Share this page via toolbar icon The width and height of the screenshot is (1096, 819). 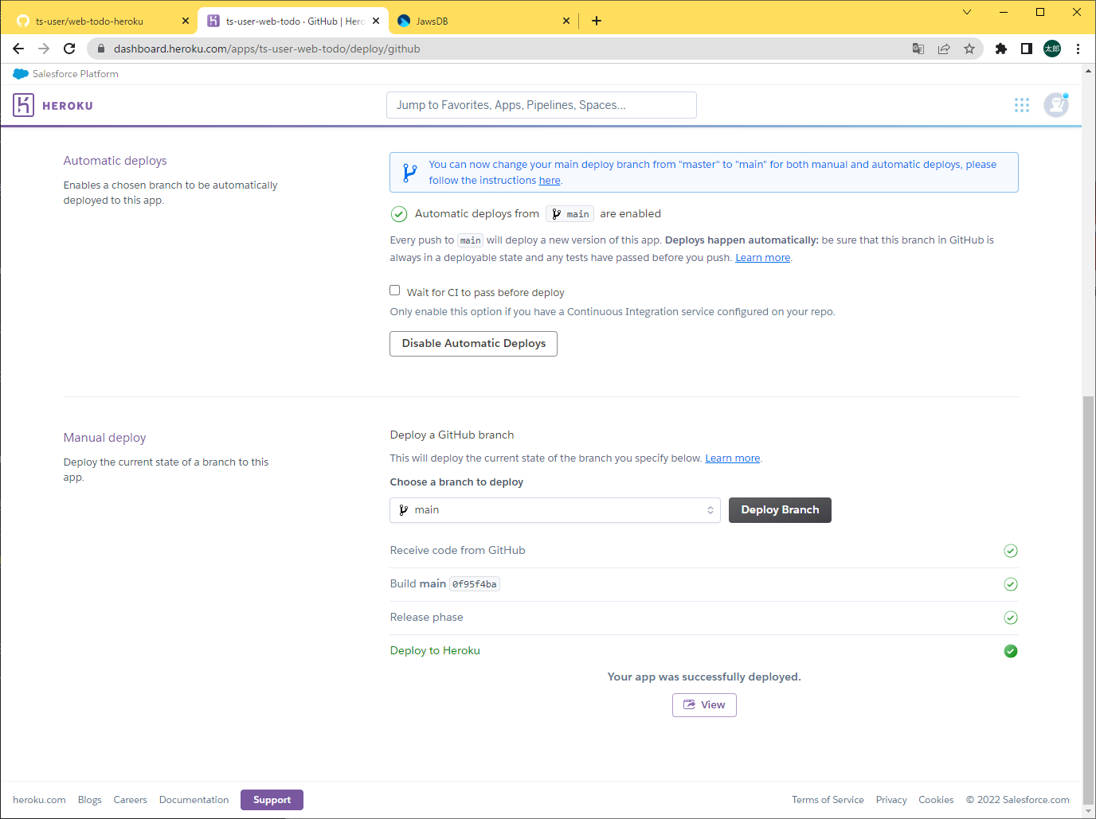click(x=944, y=49)
